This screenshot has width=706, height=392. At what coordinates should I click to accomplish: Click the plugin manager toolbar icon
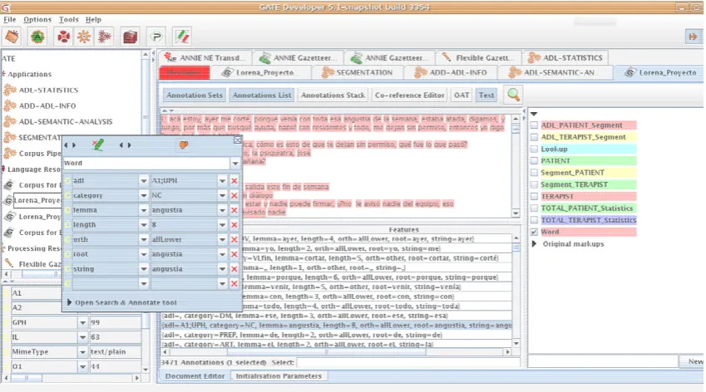pos(156,37)
